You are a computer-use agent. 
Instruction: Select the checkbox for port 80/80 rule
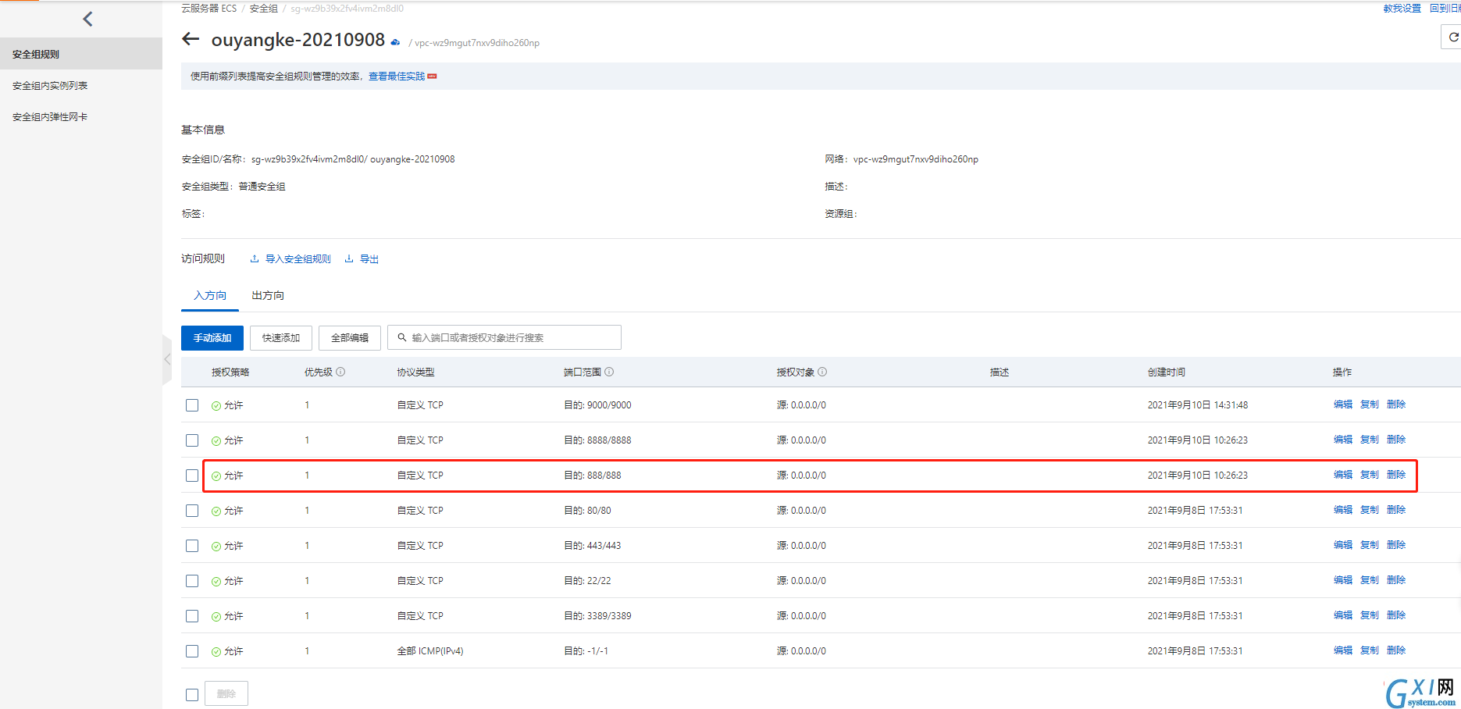[192, 511]
